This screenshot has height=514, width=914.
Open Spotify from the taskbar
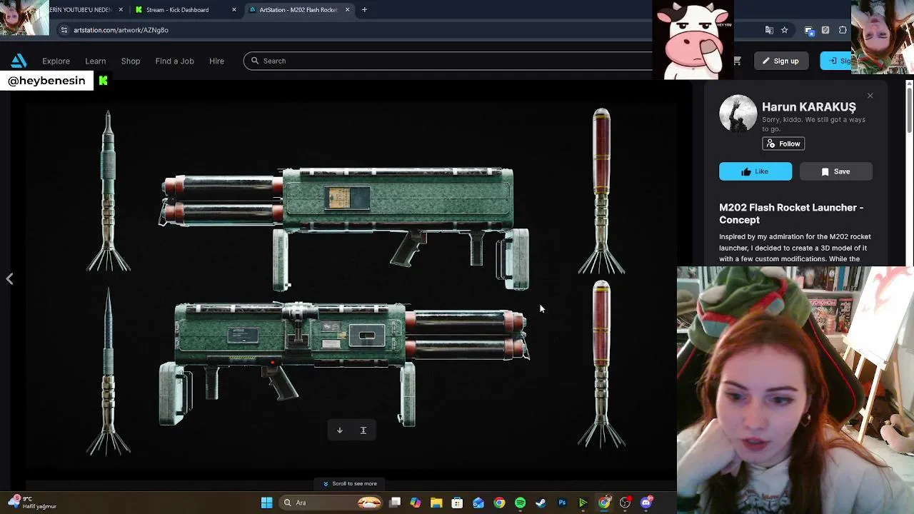pos(520,503)
